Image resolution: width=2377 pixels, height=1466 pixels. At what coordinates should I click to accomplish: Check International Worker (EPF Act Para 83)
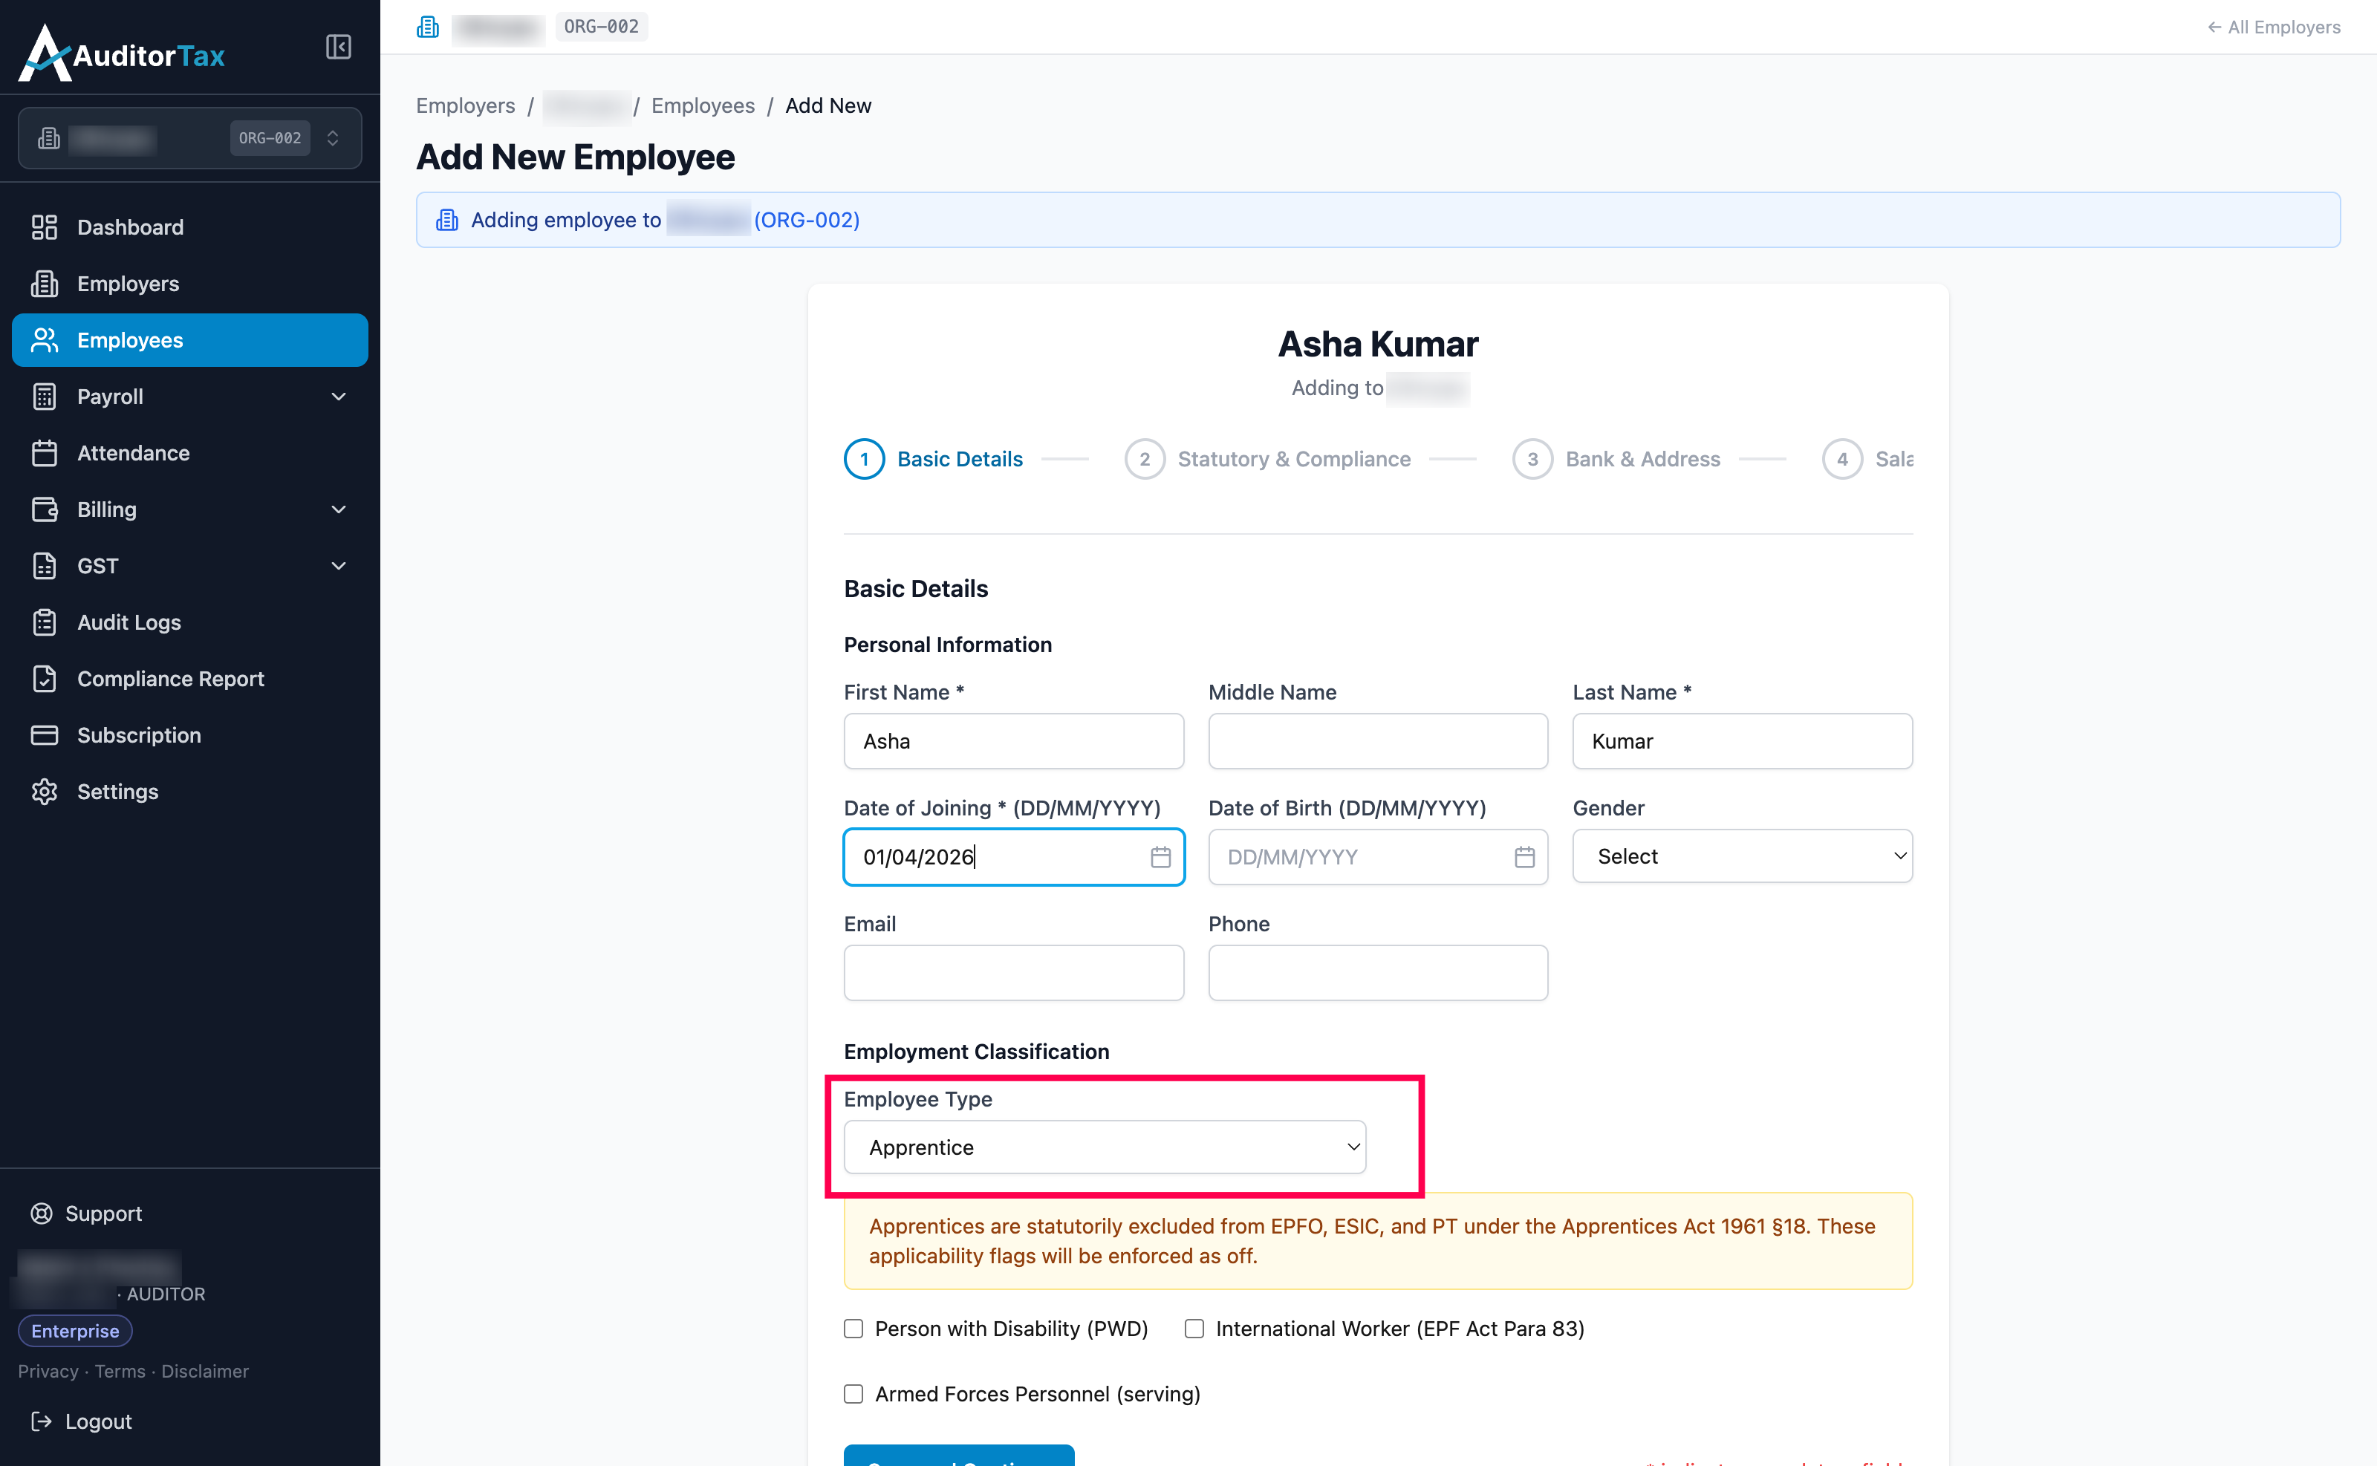pyautogui.click(x=1194, y=1329)
